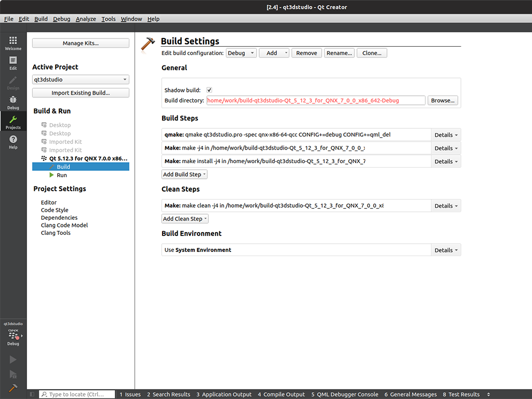This screenshot has width=532, height=399.
Task: Open the Compile Output pane tab
Action: [x=281, y=394]
